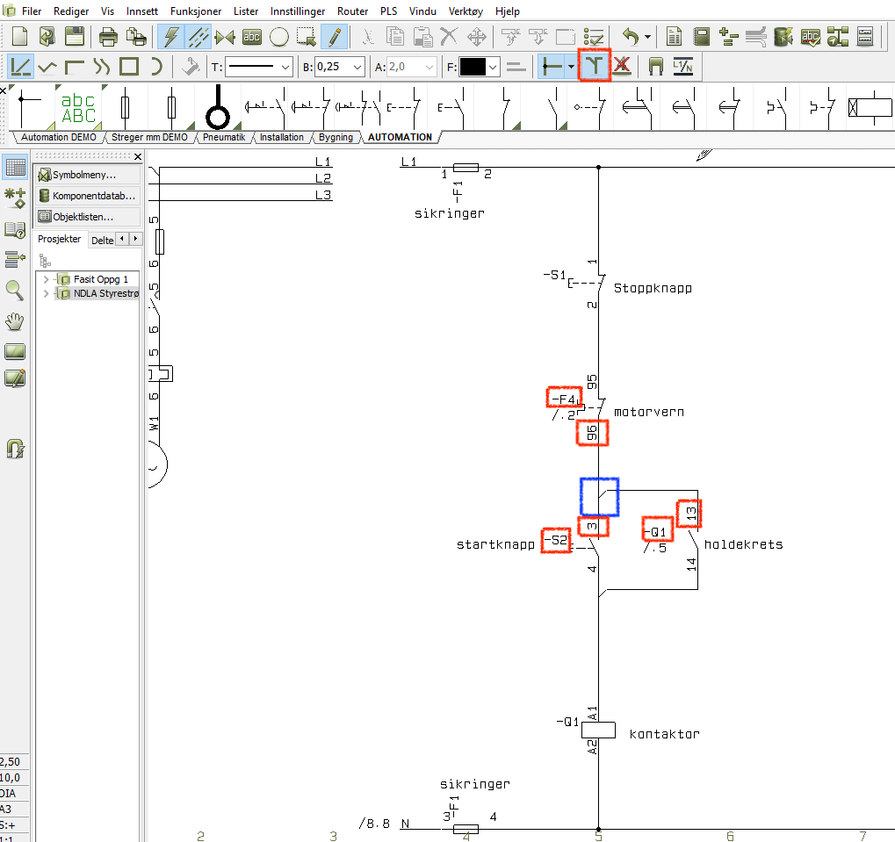The height and width of the screenshot is (842, 895).
Task: Switch to the Automation DEMO tab
Action: 59,138
